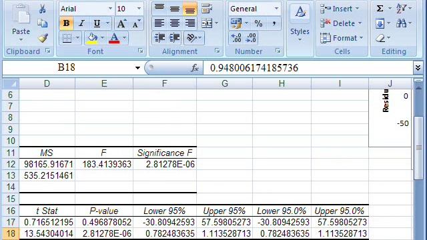Apply Percent Style
Image resolution: width=427 pixels, height=240 pixels.
(x=258, y=23)
